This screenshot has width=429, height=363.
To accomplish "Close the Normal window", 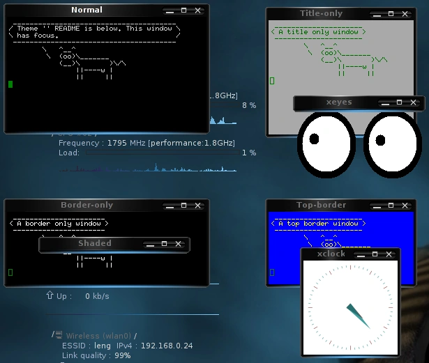I will 198,10.
